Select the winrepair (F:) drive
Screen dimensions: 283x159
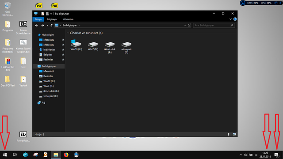click(x=126, y=47)
